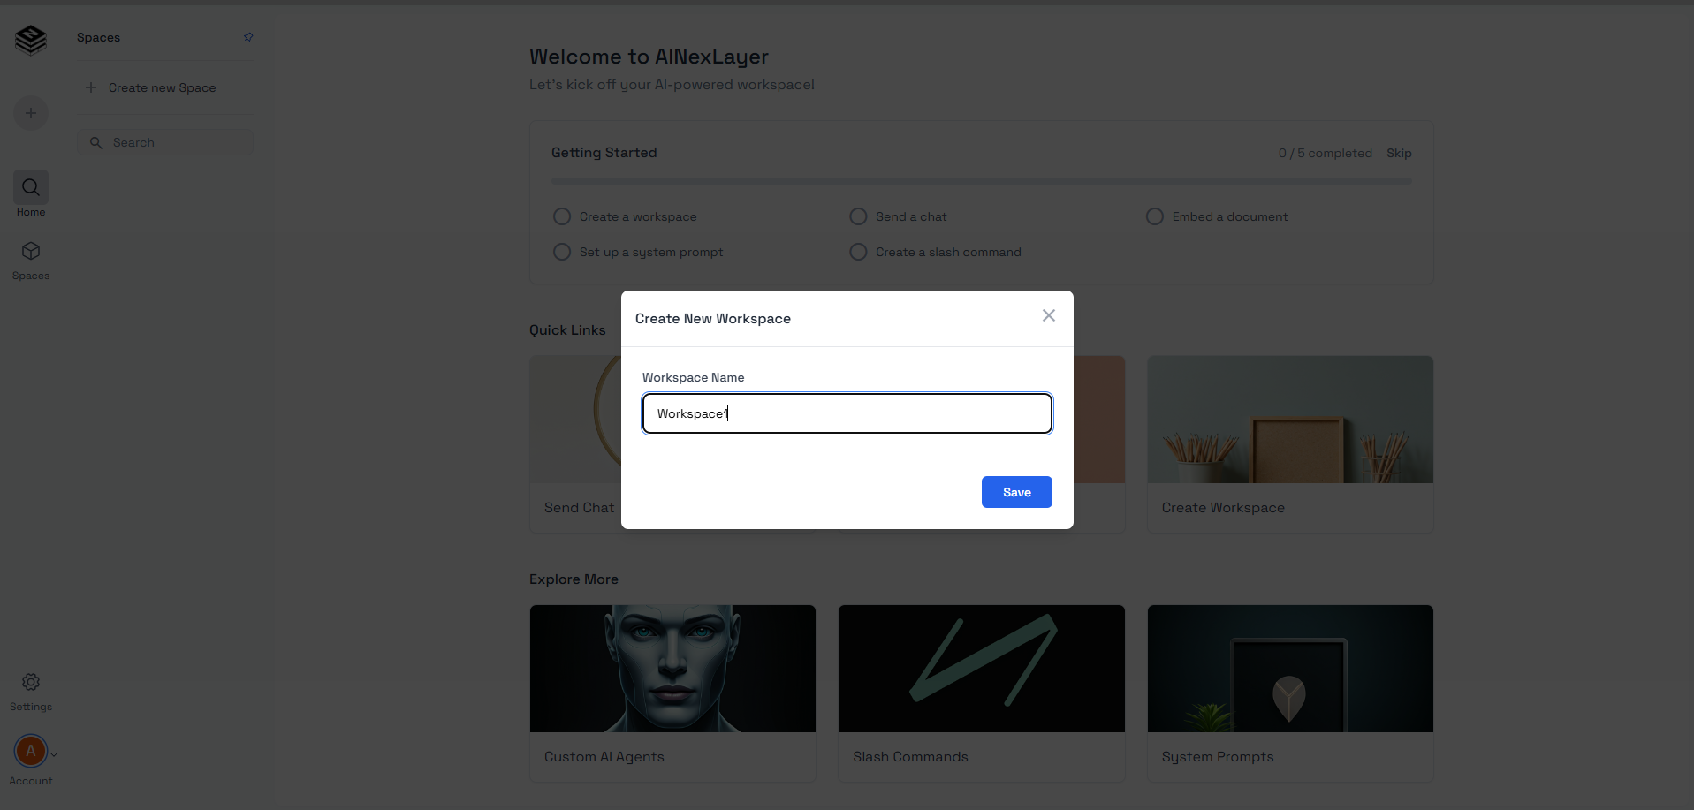This screenshot has height=810, width=1694.
Task: Save the new workspace
Action: [1016, 492]
